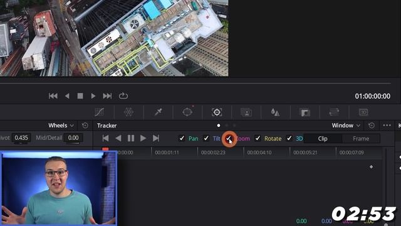
Task: Reset the Wheels palette
Action: pos(85,126)
